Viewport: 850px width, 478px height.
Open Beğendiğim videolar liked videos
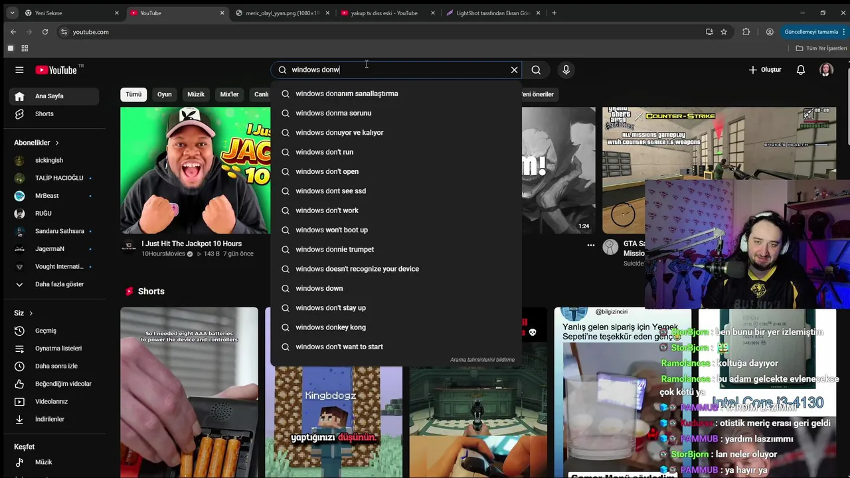(54, 384)
